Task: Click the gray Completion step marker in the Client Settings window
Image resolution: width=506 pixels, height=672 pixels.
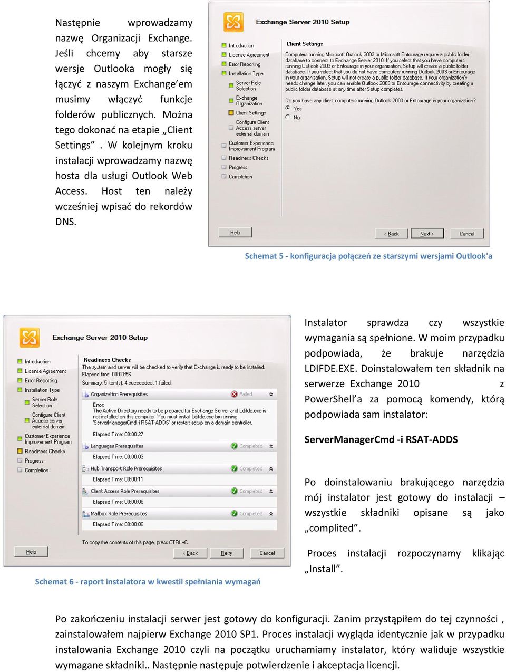Action: (224, 177)
